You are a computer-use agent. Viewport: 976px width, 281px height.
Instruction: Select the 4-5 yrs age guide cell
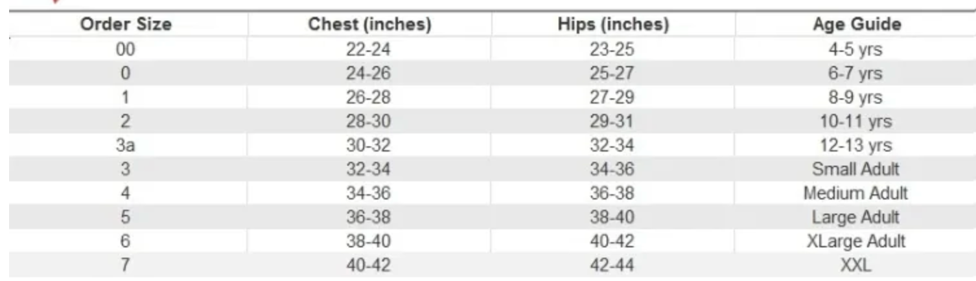tap(856, 49)
